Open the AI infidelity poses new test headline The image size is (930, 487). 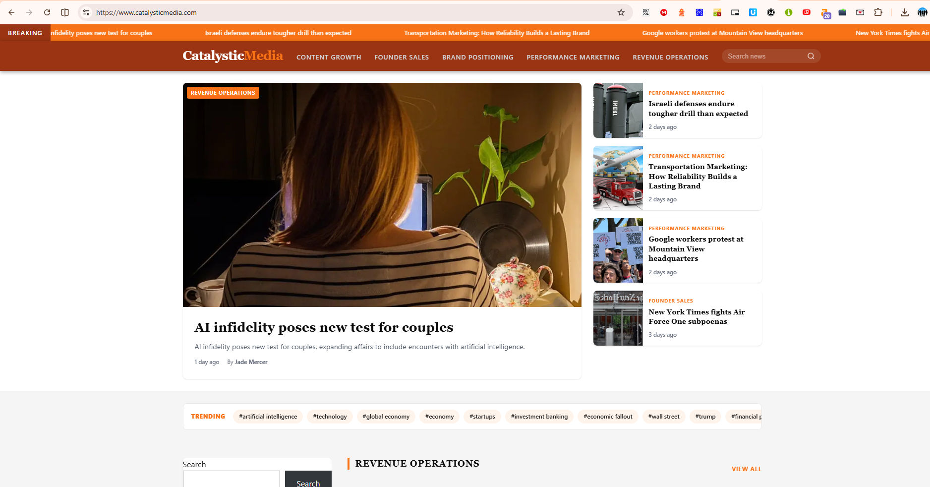pyautogui.click(x=324, y=327)
